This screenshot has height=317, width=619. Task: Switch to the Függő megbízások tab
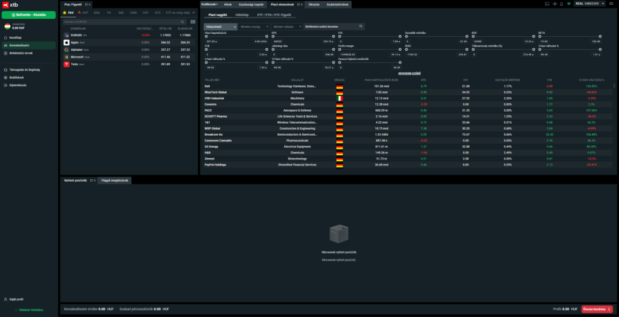point(114,180)
